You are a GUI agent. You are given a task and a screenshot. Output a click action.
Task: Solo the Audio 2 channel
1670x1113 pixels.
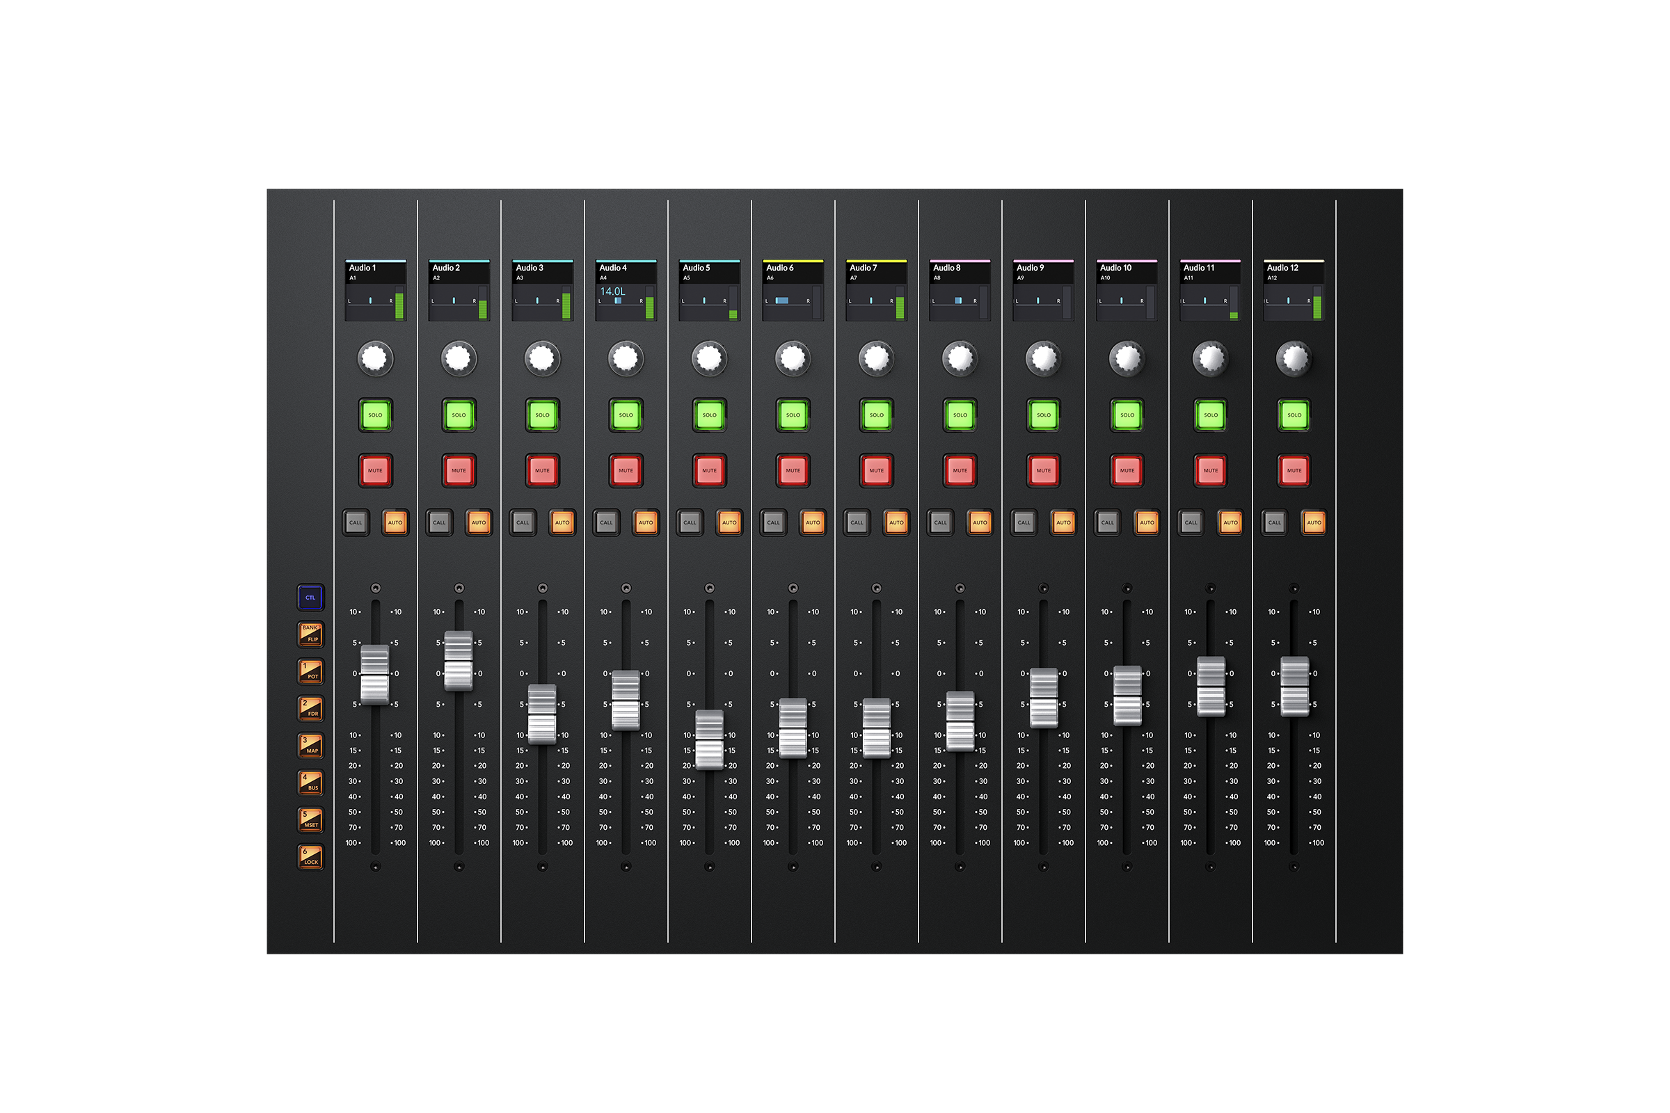459,415
